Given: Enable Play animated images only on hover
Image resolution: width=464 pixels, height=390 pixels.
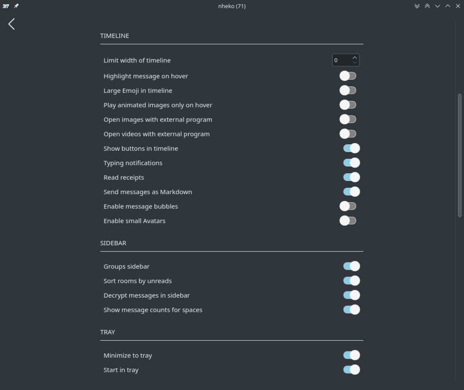Looking at the screenshot, I should tap(348, 105).
